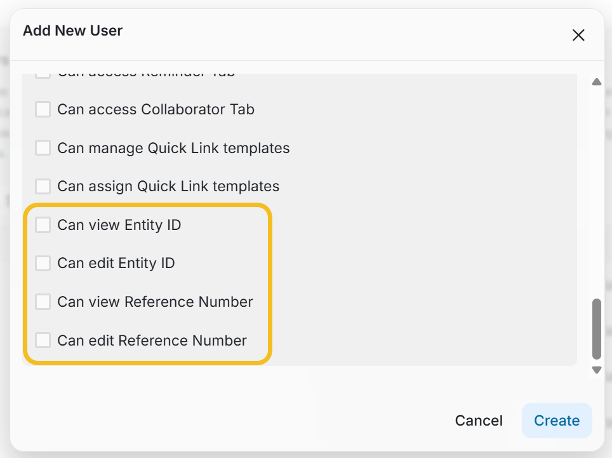612x458 pixels.
Task: Click the scrollbar down arrow
Action: [x=596, y=370]
